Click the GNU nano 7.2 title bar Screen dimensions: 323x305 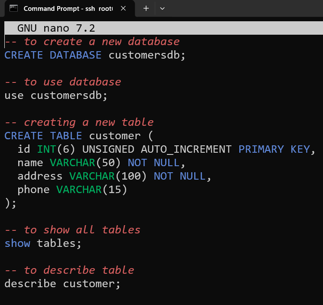(56, 29)
